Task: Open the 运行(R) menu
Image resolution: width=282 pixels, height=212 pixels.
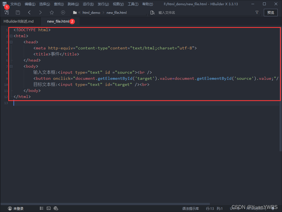Action: click(x=88, y=4)
